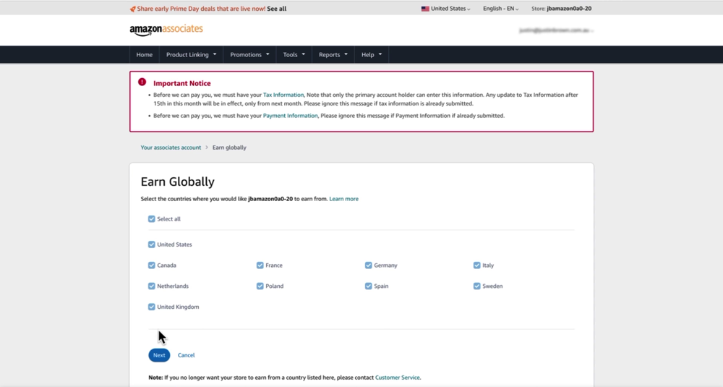Image resolution: width=723 pixels, height=387 pixels.
Task: Click the Cancel link
Action: [187, 355]
